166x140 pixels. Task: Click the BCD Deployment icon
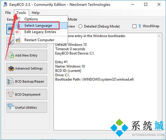[x=10, y=94]
